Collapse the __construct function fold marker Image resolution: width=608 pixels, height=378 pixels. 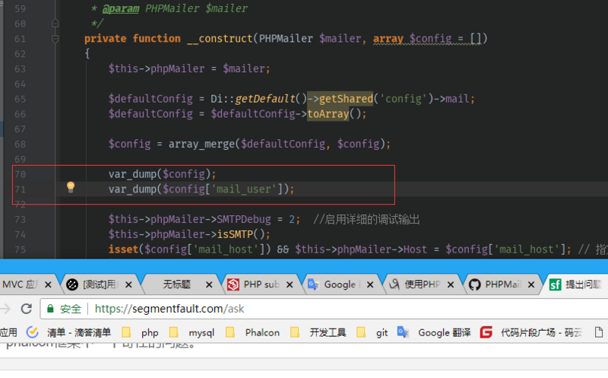pos(55,39)
